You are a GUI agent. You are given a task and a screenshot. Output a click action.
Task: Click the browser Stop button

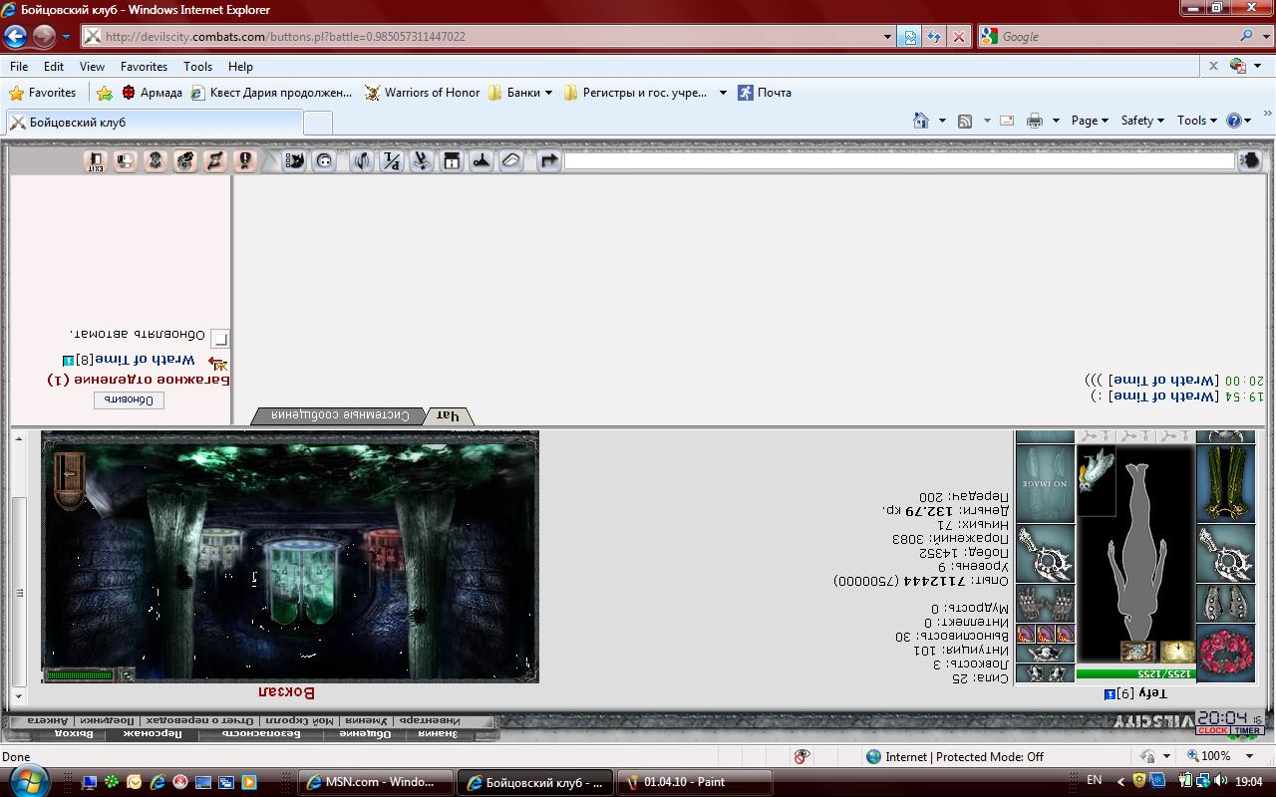coord(959,37)
